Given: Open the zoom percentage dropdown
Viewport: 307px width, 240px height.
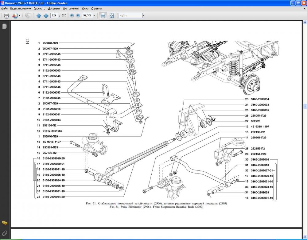Looking at the screenshot, I should click(x=94, y=16).
